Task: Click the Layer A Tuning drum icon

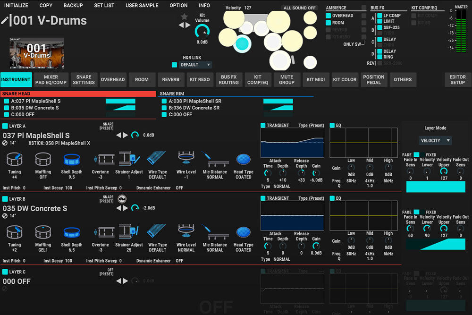Action: coord(14,159)
